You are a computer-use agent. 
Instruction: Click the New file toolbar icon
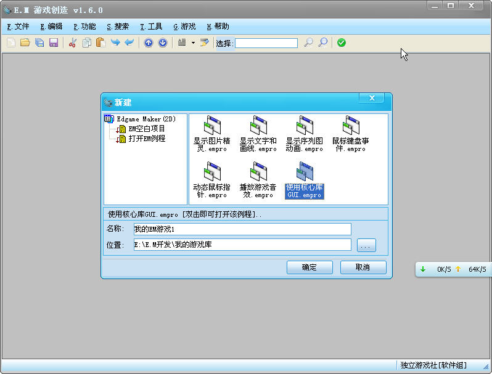pos(11,43)
